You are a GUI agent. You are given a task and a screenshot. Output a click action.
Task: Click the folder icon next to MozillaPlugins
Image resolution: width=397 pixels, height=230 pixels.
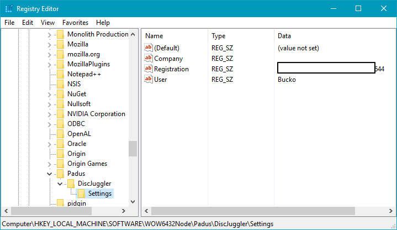pos(61,64)
